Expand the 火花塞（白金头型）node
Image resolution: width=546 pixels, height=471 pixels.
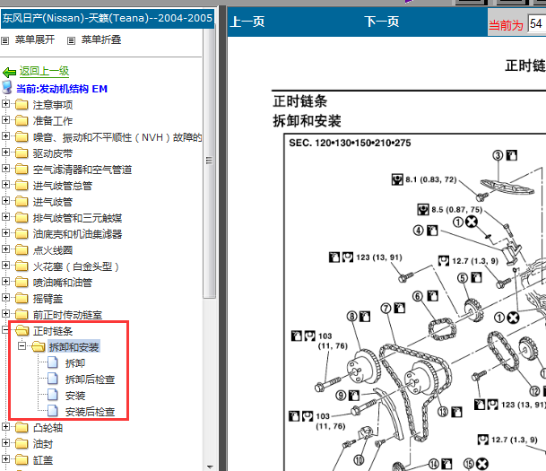[x=5, y=266]
